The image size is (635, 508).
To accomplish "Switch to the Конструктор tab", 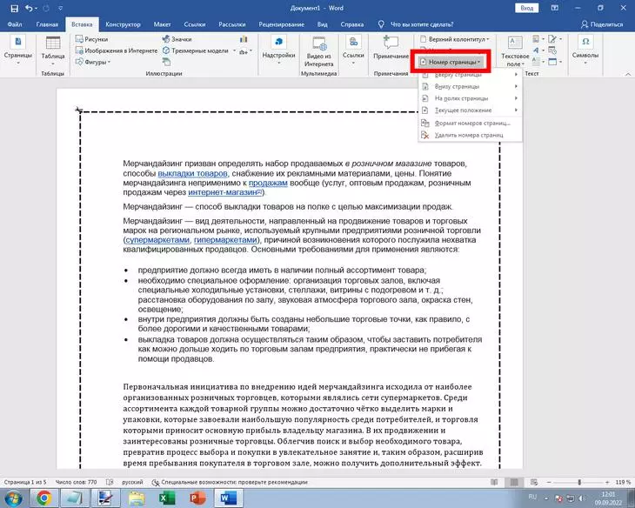I will [x=123, y=24].
